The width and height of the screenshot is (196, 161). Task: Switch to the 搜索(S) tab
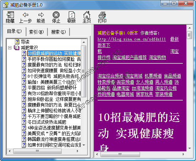58,32
